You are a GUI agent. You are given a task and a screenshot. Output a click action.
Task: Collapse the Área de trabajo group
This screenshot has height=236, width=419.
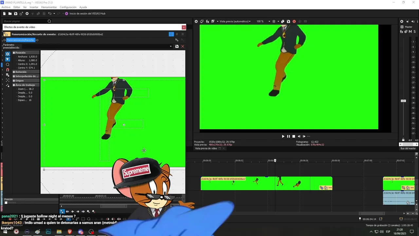click(14, 85)
